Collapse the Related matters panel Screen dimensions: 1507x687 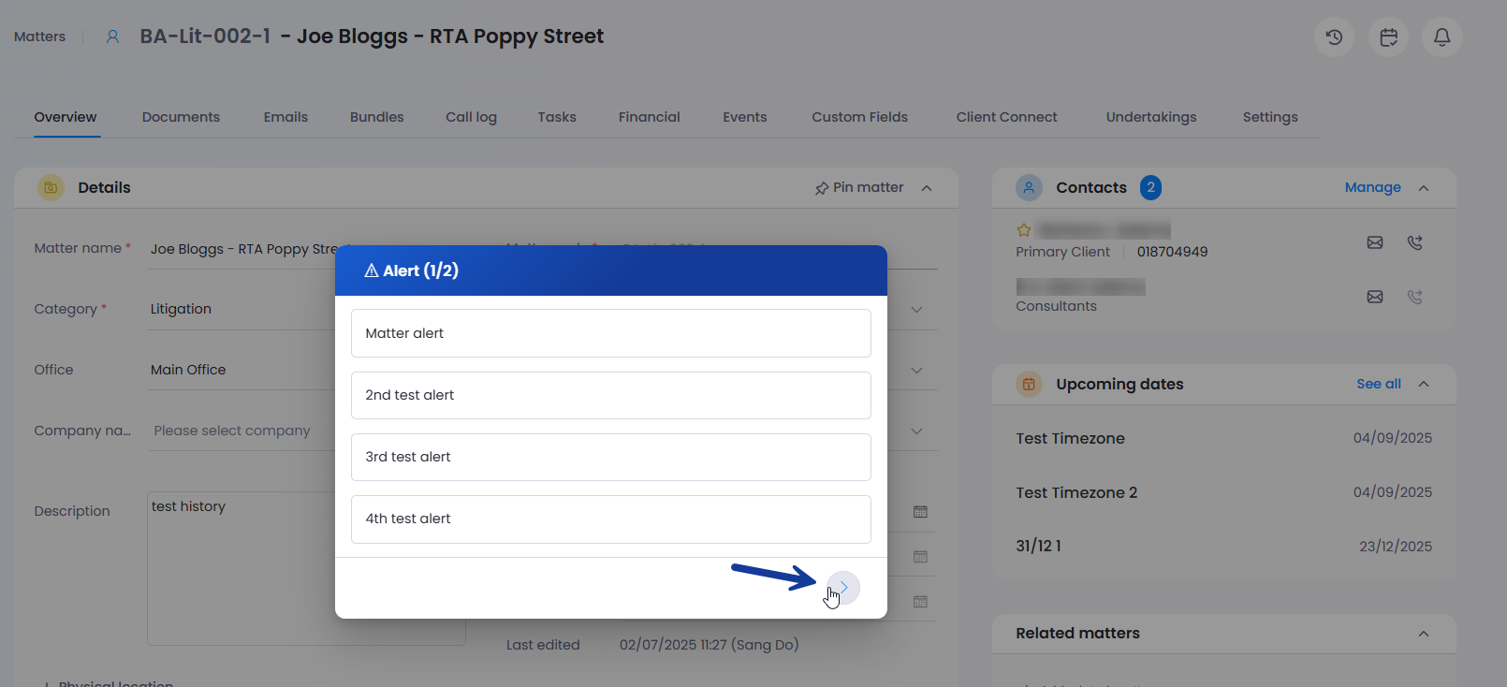[x=1424, y=634]
